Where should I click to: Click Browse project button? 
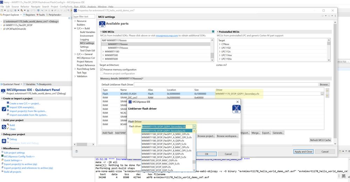pos(206,136)
